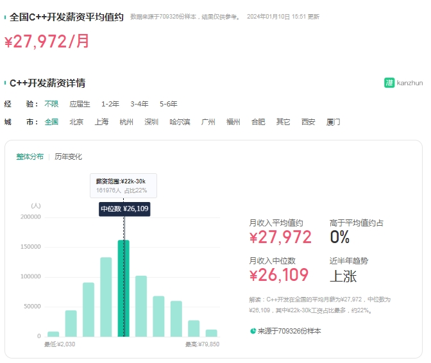The height and width of the screenshot is (363, 431).
Task: Choose city 上海
Action: [x=101, y=122]
